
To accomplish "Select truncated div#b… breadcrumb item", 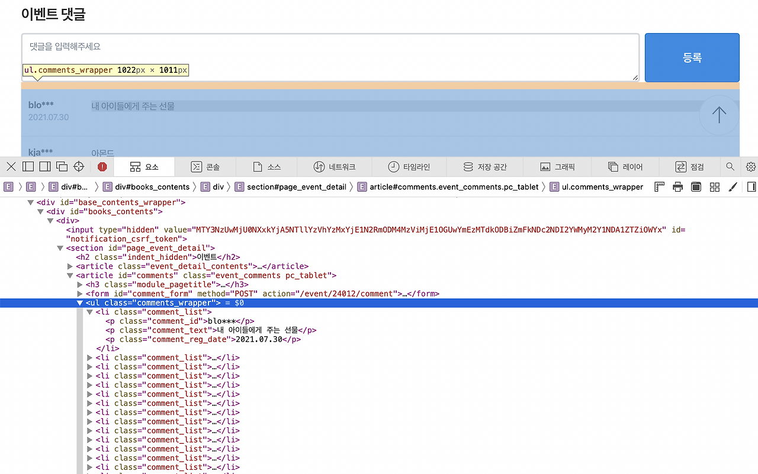I will pos(68,187).
